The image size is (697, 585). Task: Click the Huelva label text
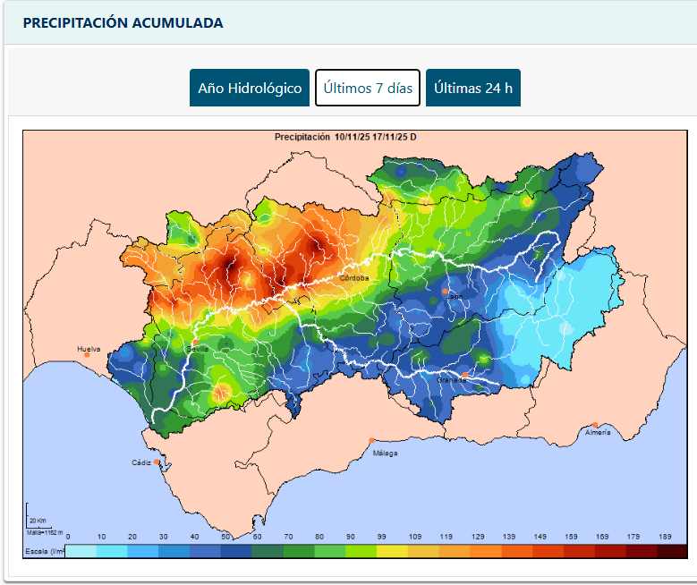coord(89,349)
